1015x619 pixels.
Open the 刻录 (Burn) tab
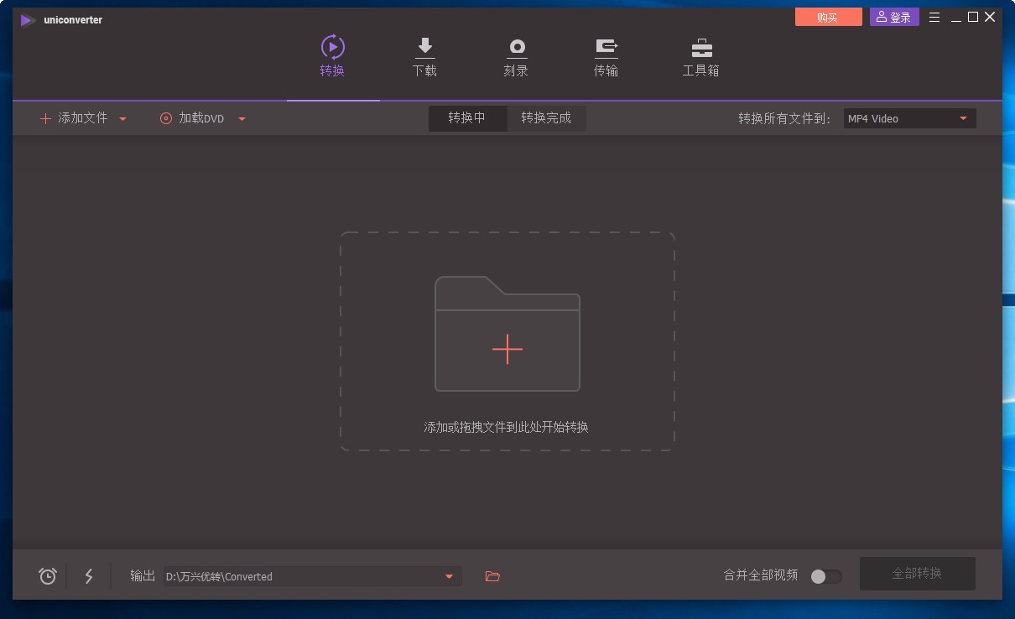516,58
